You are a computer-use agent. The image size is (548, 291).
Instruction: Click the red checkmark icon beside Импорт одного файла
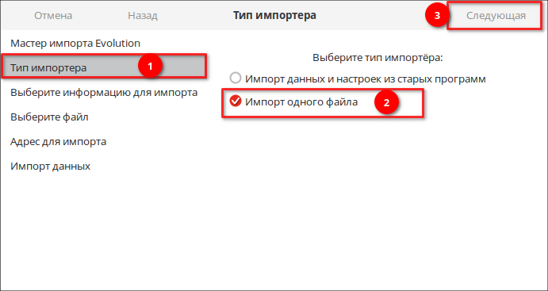236,101
